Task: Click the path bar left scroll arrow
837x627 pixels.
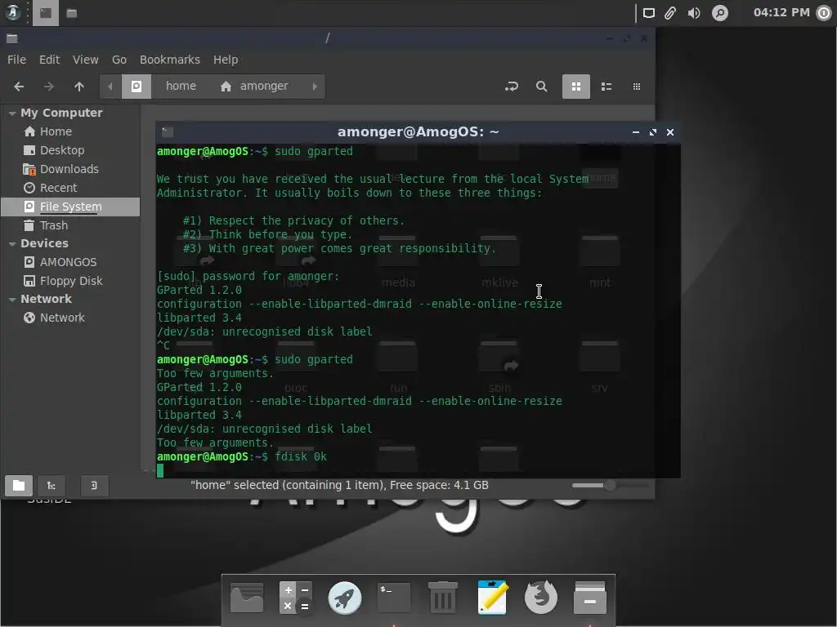Action: click(110, 87)
